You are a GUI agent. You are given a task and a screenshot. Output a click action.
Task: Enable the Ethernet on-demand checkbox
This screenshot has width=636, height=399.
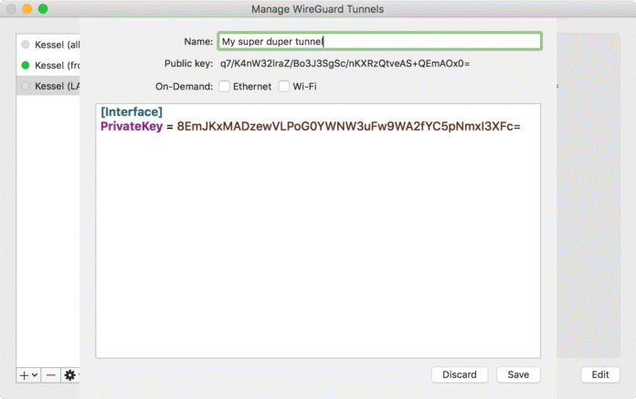(x=224, y=87)
